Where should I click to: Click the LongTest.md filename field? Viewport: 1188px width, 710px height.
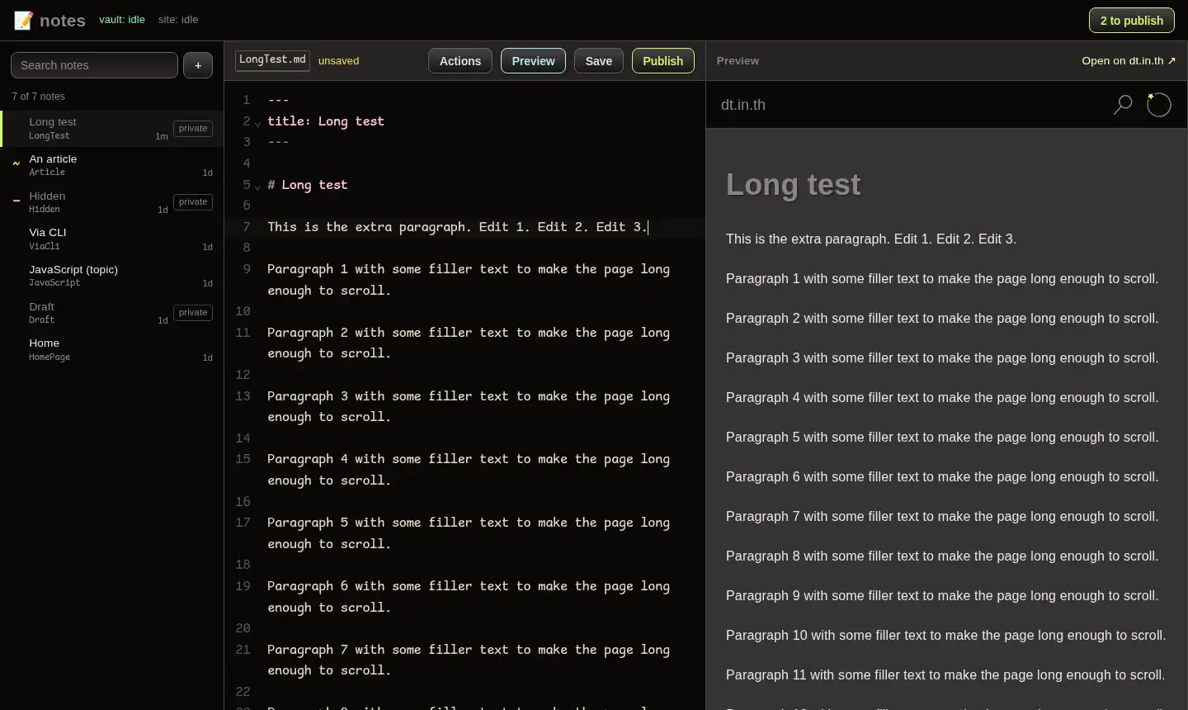272,60
